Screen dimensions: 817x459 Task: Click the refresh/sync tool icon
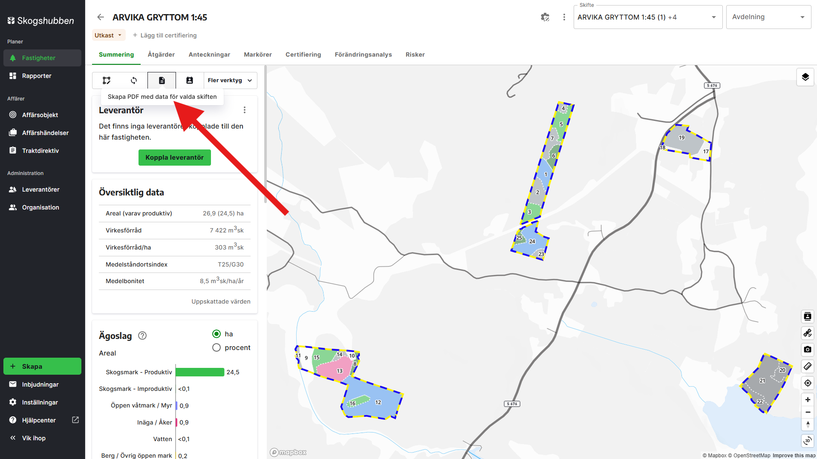coord(134,80)
